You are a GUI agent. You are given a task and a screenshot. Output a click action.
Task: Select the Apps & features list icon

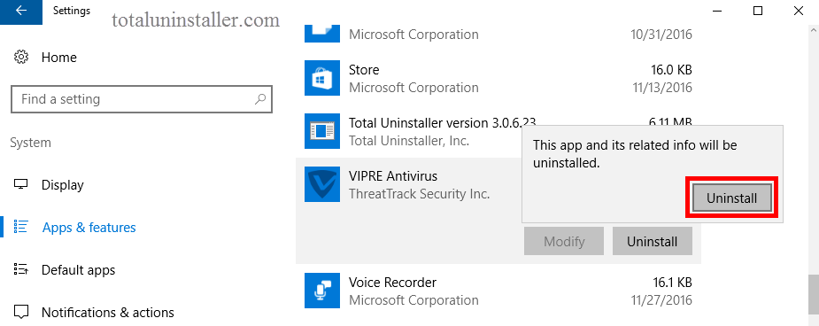21,228
